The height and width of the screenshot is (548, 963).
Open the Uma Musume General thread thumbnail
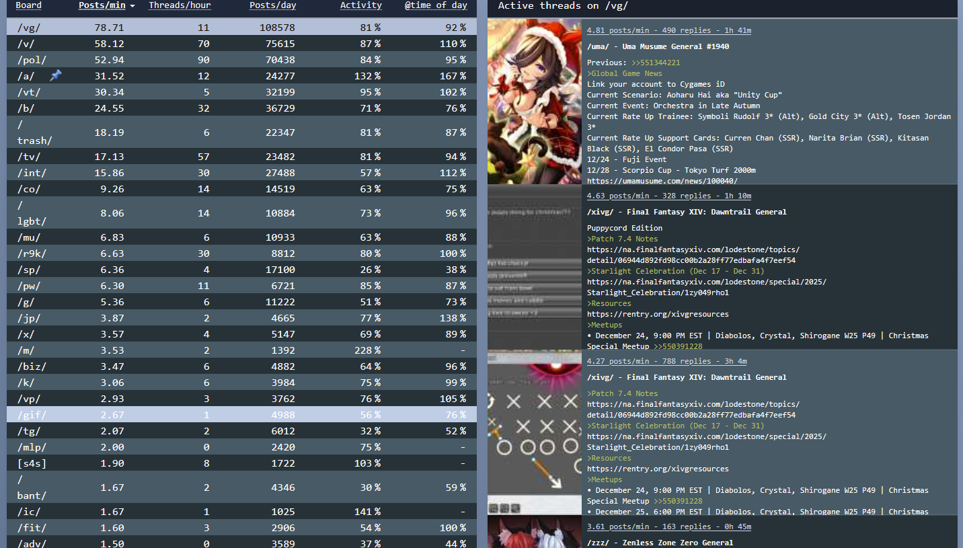(x=535, y=102)
